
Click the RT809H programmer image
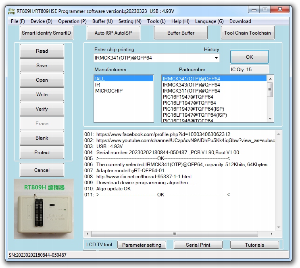[44, 209]
